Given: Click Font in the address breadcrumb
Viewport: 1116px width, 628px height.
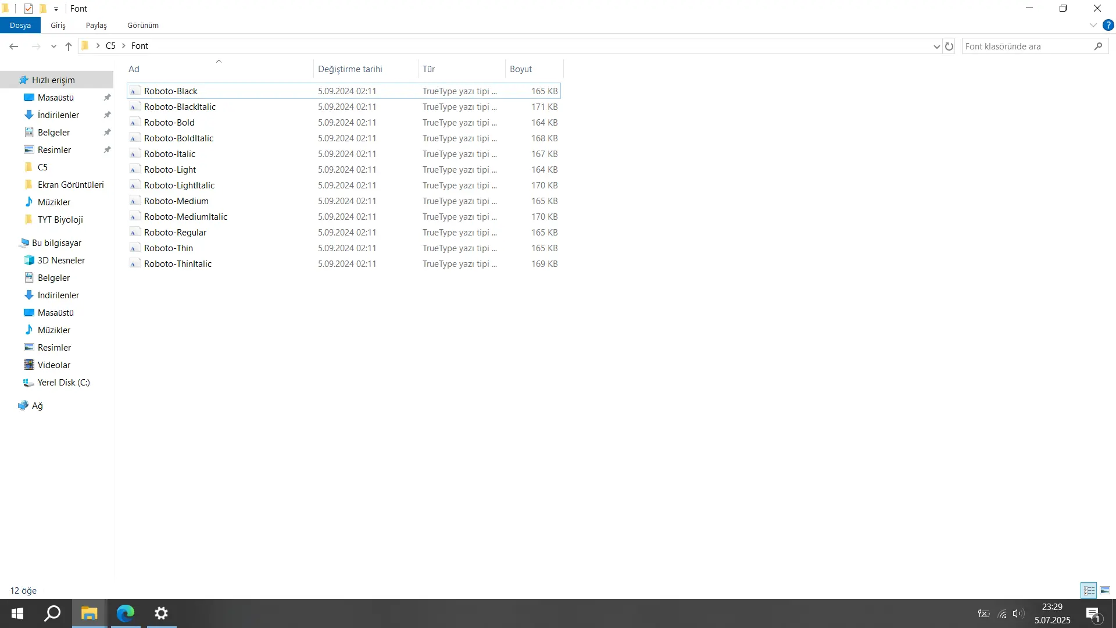Looking at the screenshot, I should [x=139, y=46].
